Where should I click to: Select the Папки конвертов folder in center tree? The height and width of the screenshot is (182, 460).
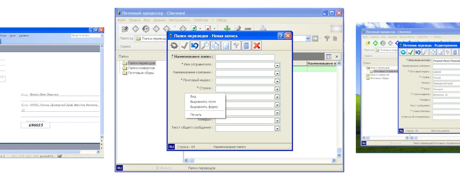click(141, 68)
